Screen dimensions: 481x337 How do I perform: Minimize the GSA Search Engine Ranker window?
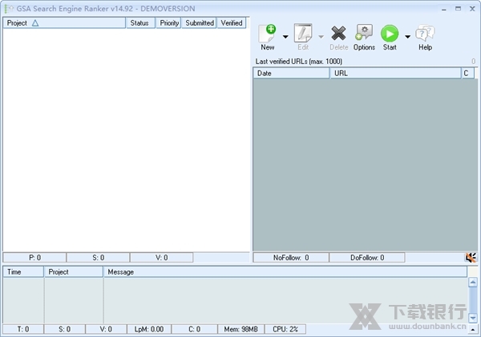443,9
